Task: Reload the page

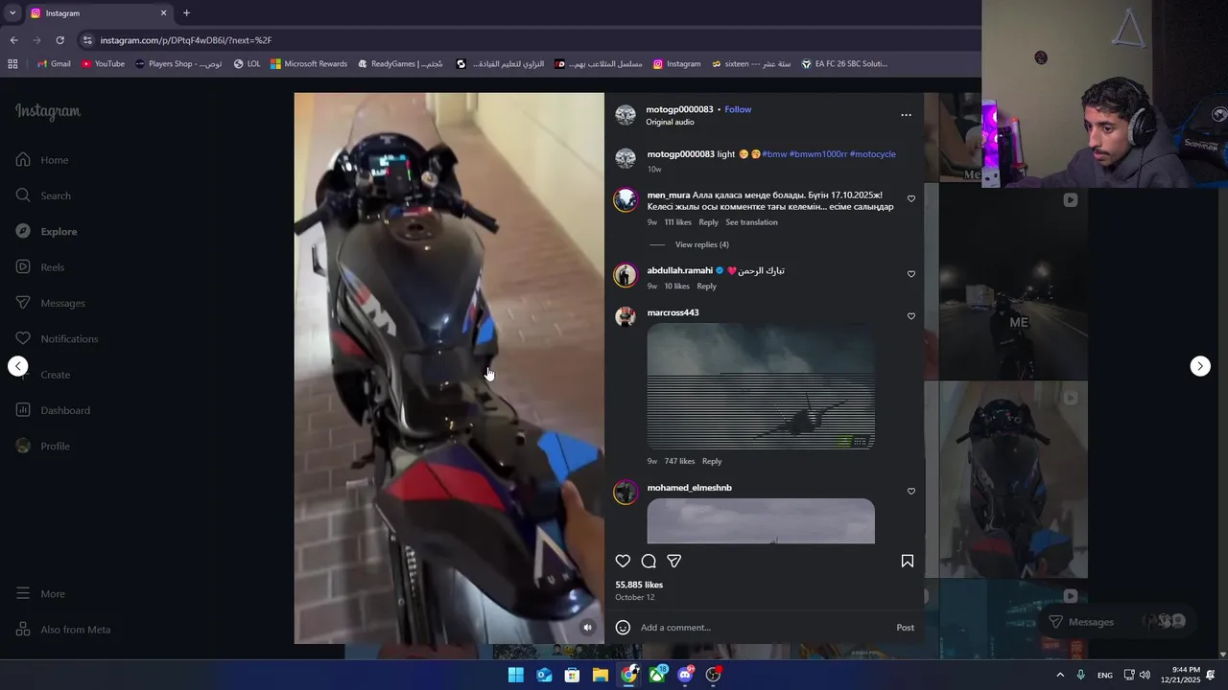Action: pos(59,40)
